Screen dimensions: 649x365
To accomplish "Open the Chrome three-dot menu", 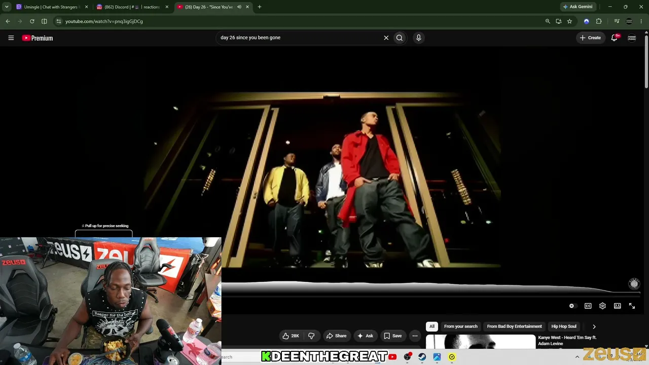I will click(x=641, y=21).
